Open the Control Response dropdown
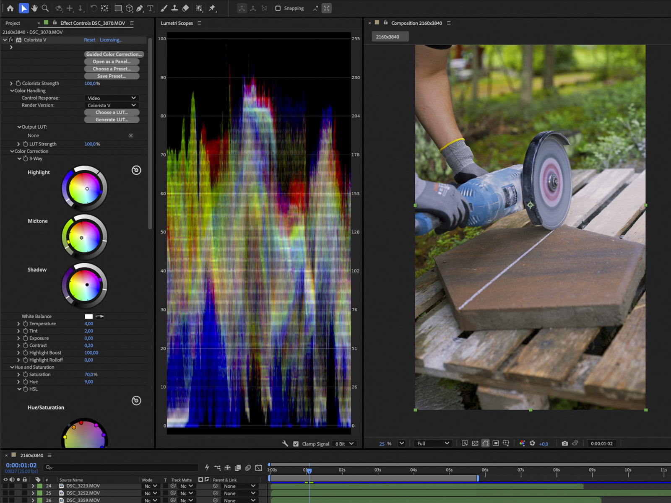The image size is (671, 503). click(112, 98)
